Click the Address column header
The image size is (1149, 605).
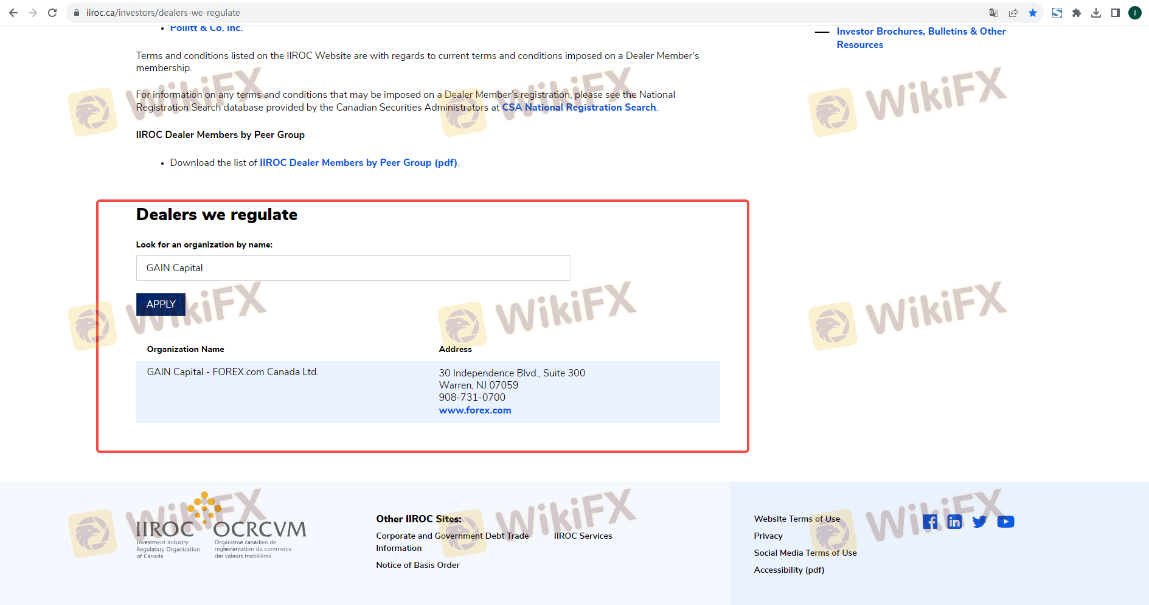click(455, 349)
